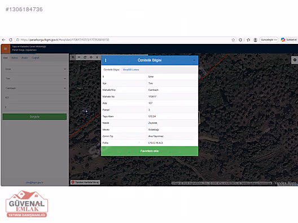Click the Pafta value cell
The image size is (298, 223).
point(155,143)
